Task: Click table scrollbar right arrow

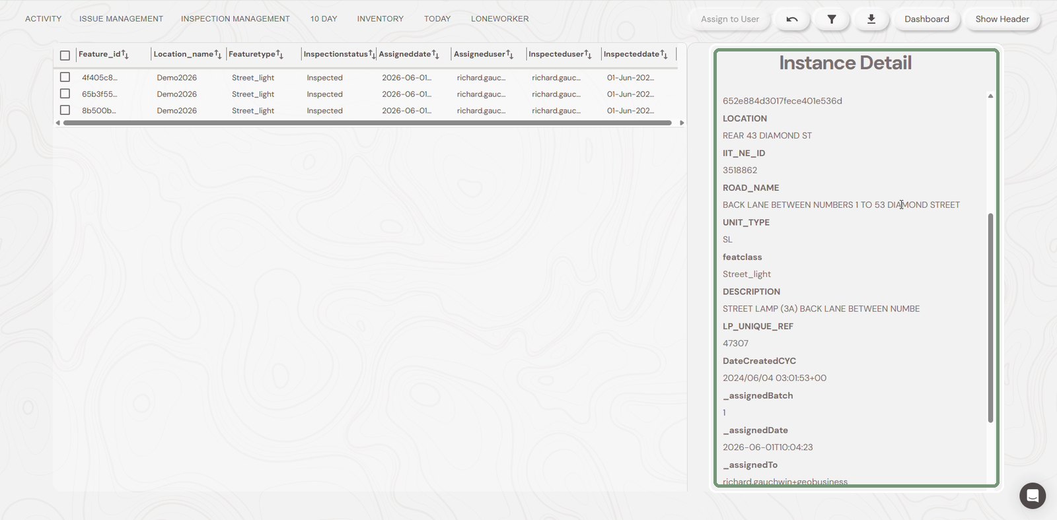Action: (x=682, y=123)
